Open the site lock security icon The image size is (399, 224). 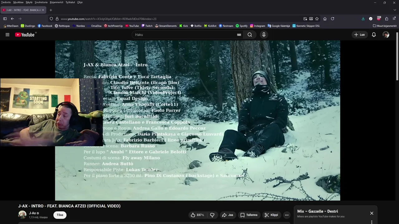57,19
